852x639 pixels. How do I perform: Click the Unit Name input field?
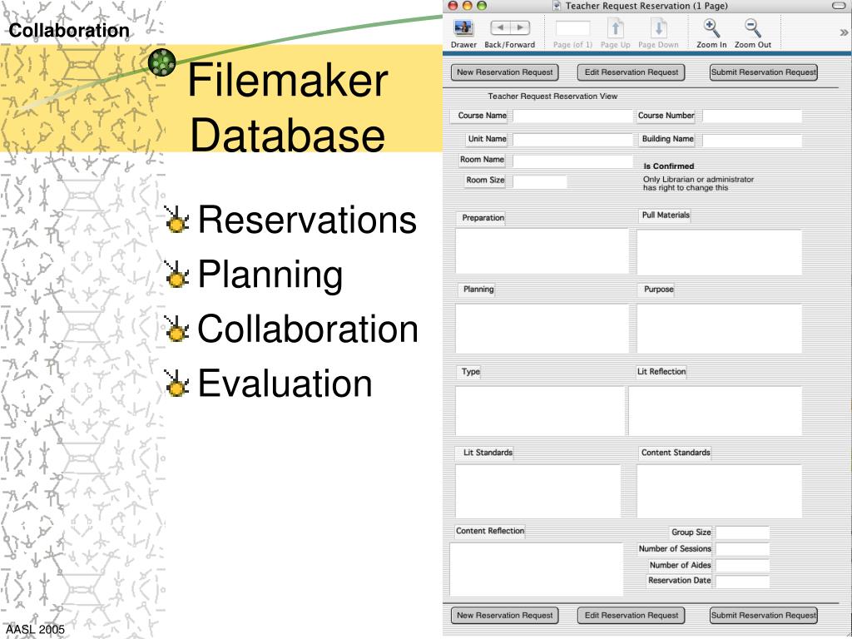click(x=572, y=140)
